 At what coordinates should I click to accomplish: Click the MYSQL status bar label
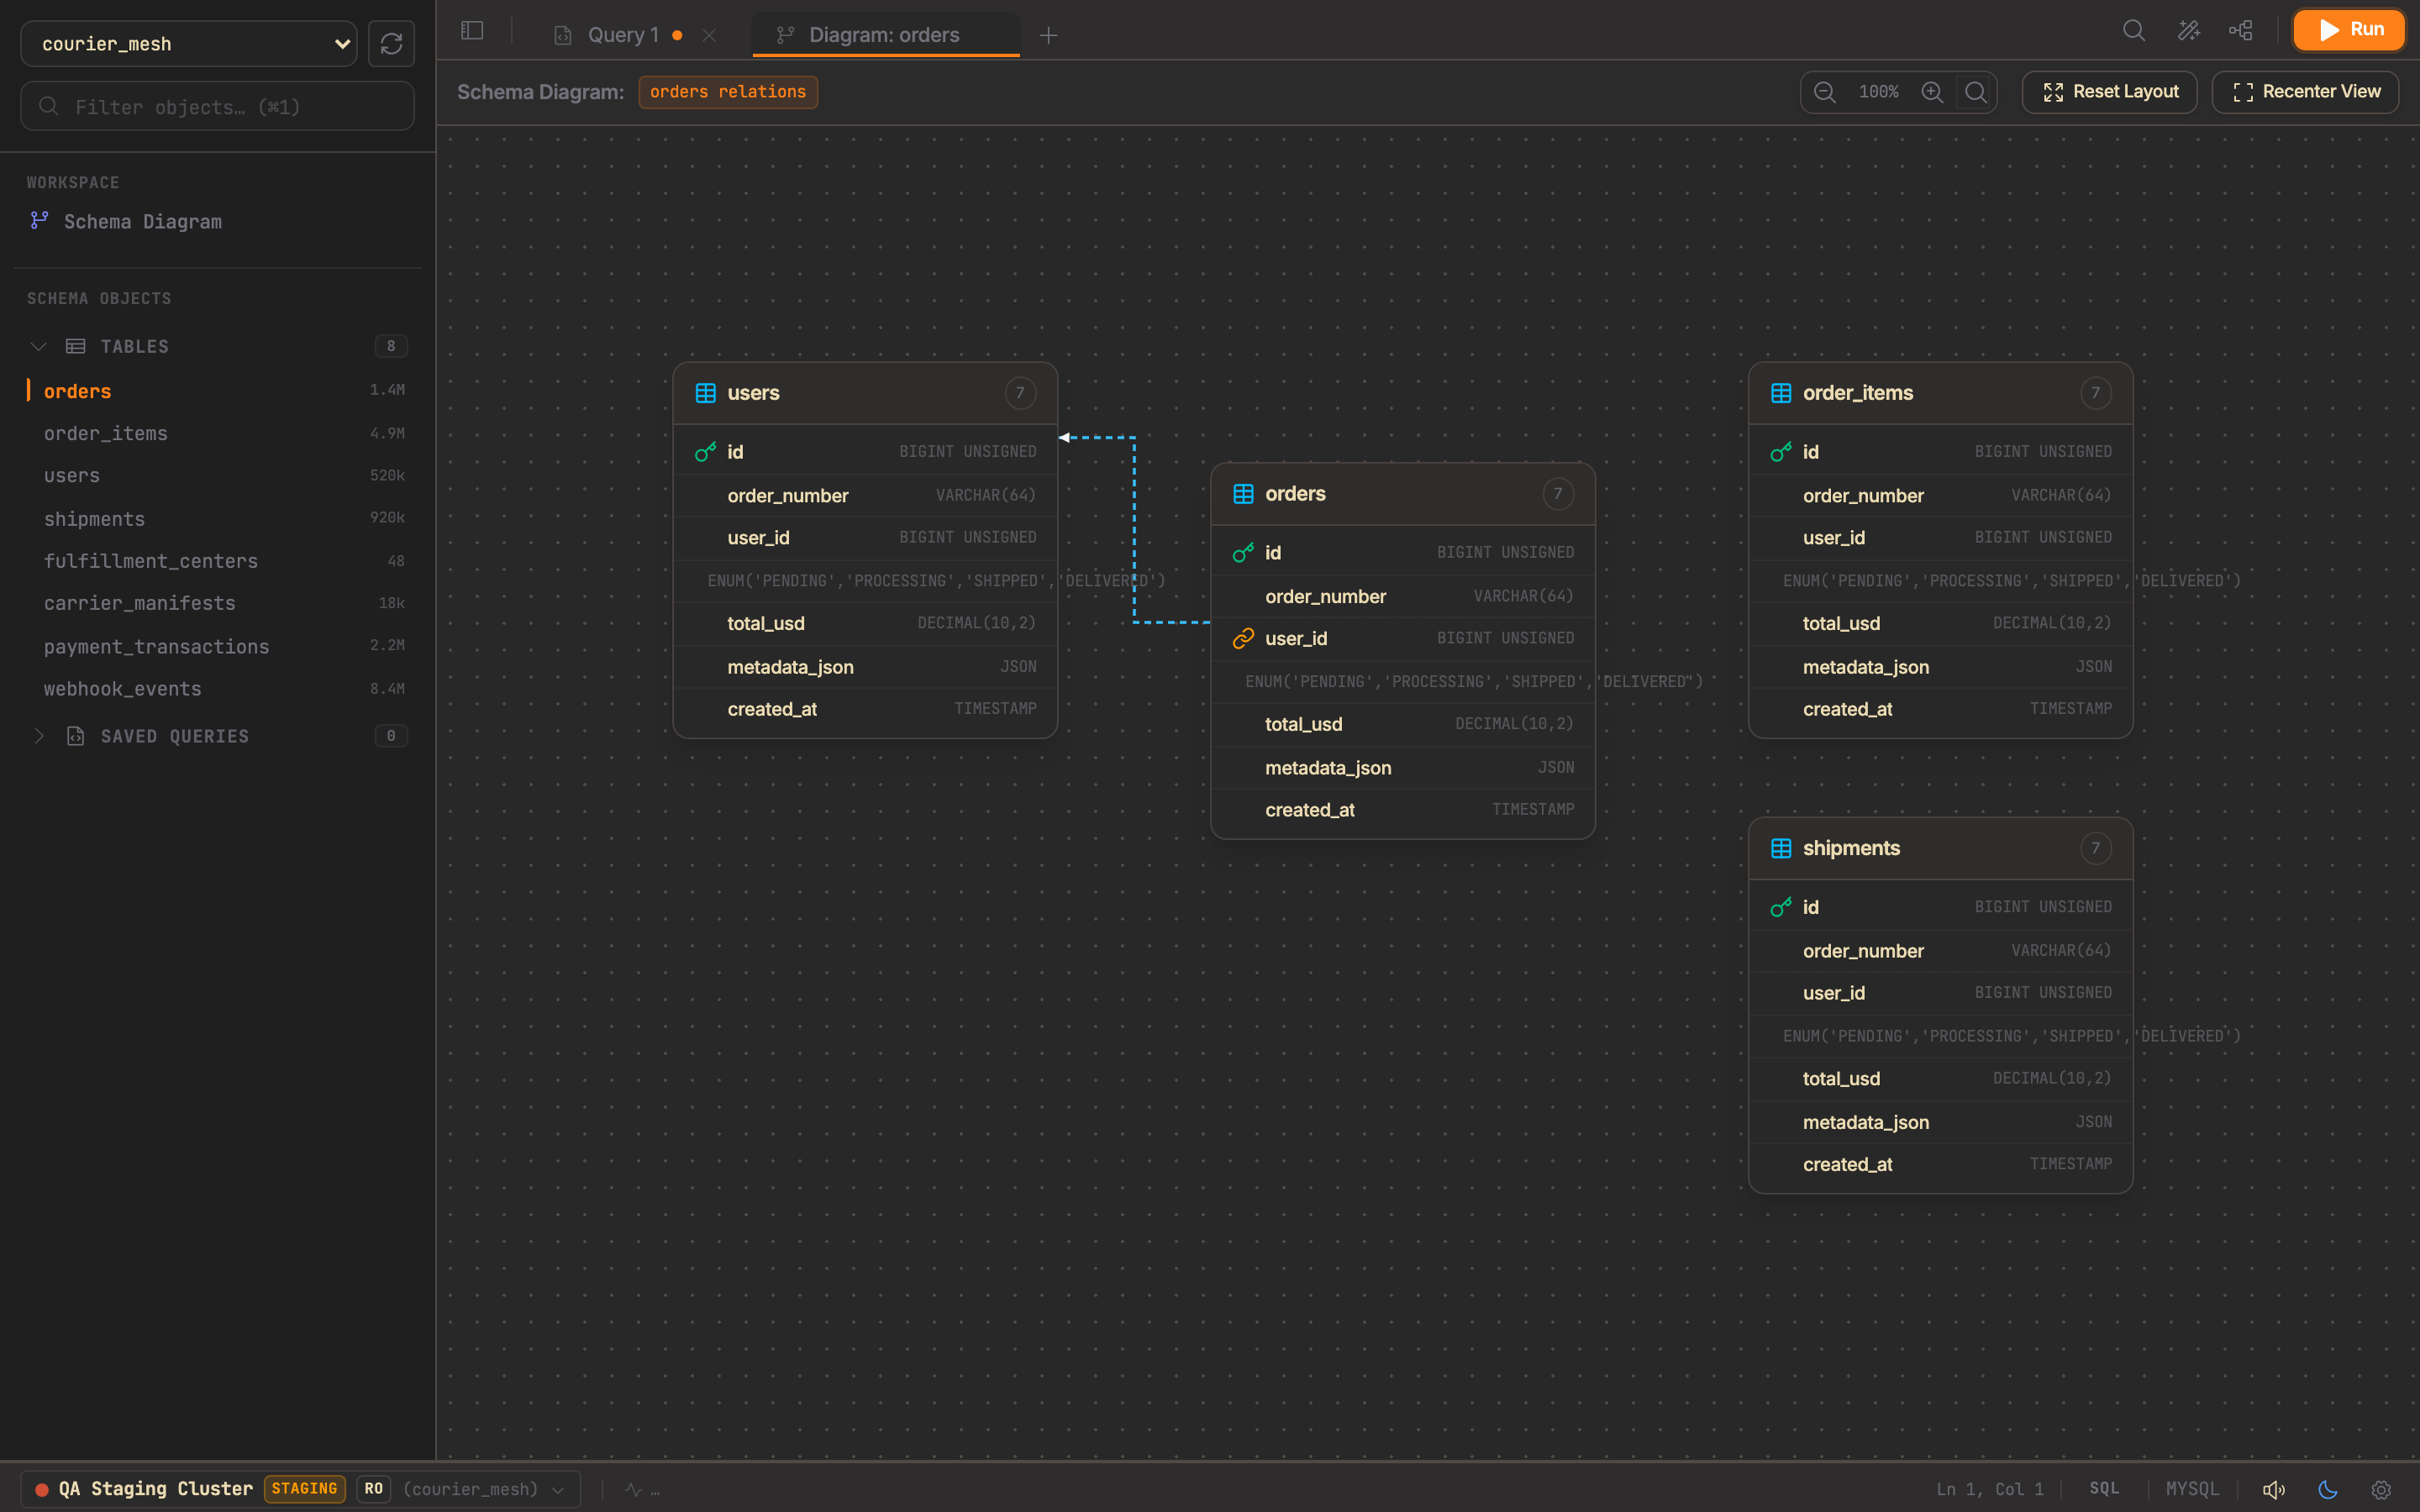(x=2192, y=1489)
